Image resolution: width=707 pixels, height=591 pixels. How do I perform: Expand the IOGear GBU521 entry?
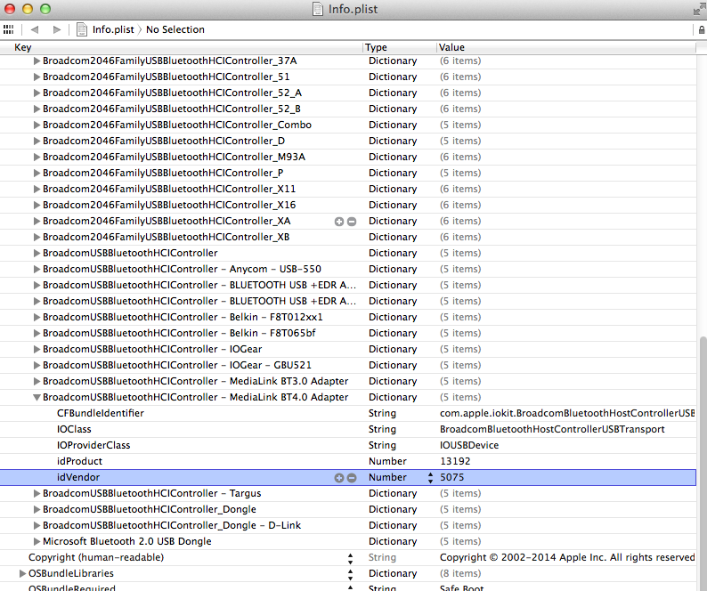coord(37,365)
